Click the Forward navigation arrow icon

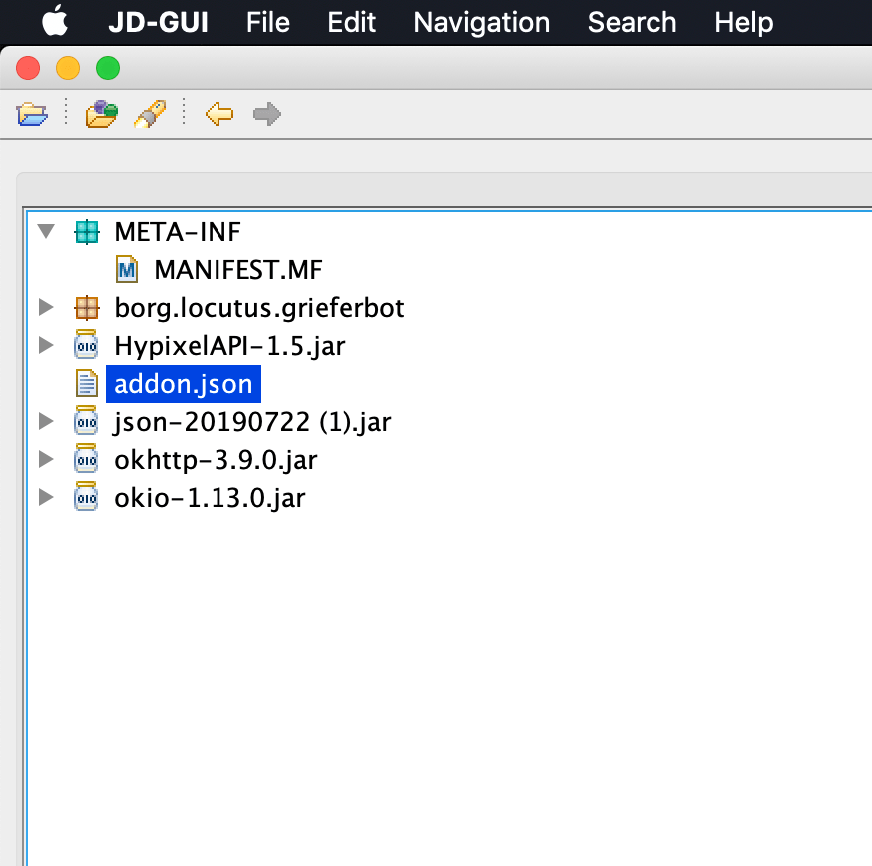pyautogui.click(x=265, y=113)
